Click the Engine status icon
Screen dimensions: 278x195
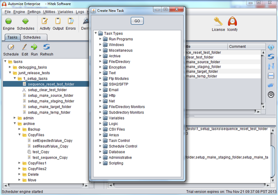8,21
